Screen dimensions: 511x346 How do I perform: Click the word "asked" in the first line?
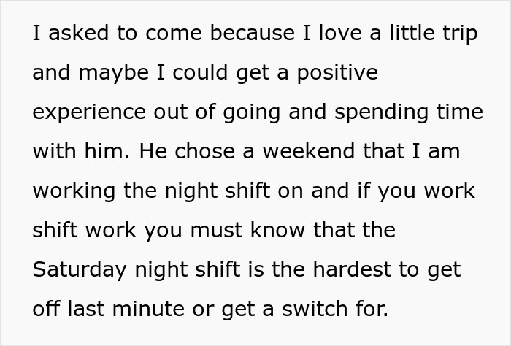click(x=78, y=34)
